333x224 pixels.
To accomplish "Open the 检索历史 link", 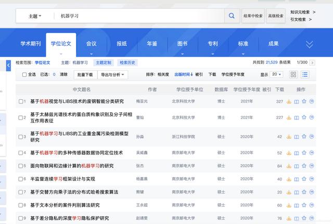I will tap(127, 62).
